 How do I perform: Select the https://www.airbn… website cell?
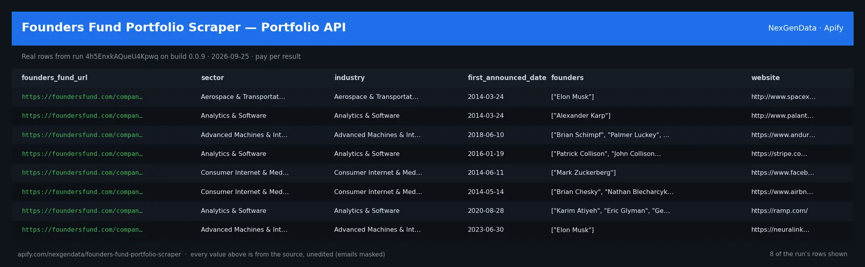point(782,192)
